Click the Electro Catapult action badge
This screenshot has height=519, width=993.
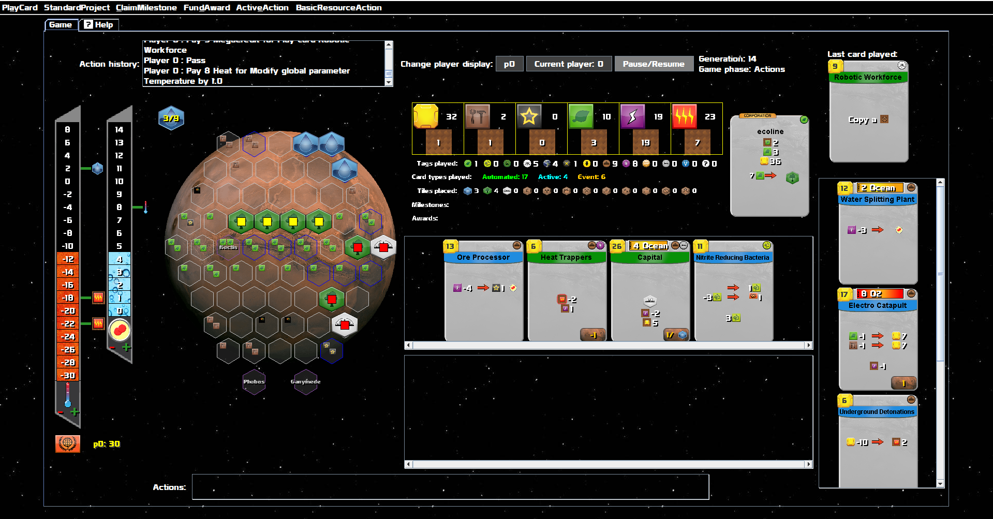(x=903, y=383)
